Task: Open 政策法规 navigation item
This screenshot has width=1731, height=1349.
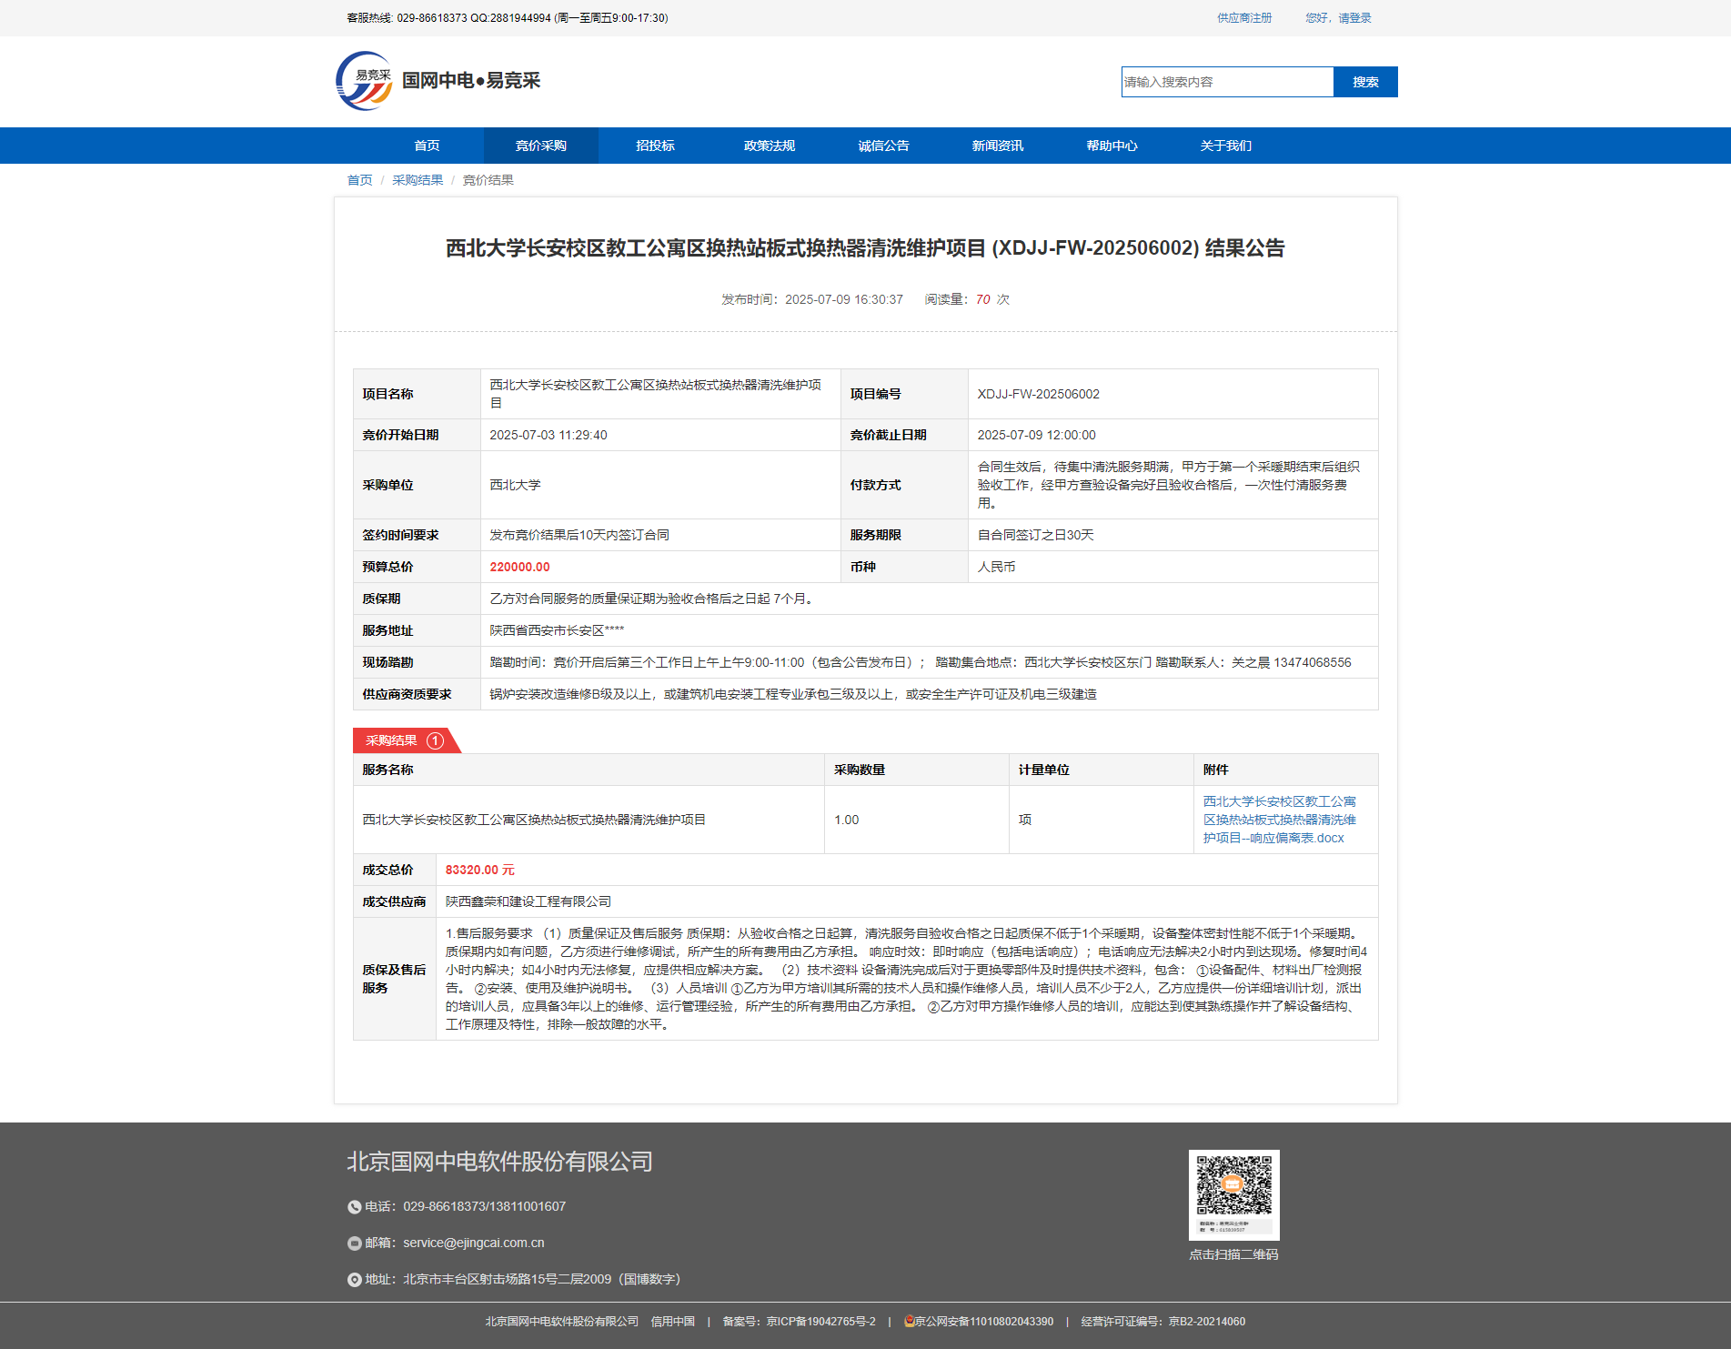Action: point(769,146)
